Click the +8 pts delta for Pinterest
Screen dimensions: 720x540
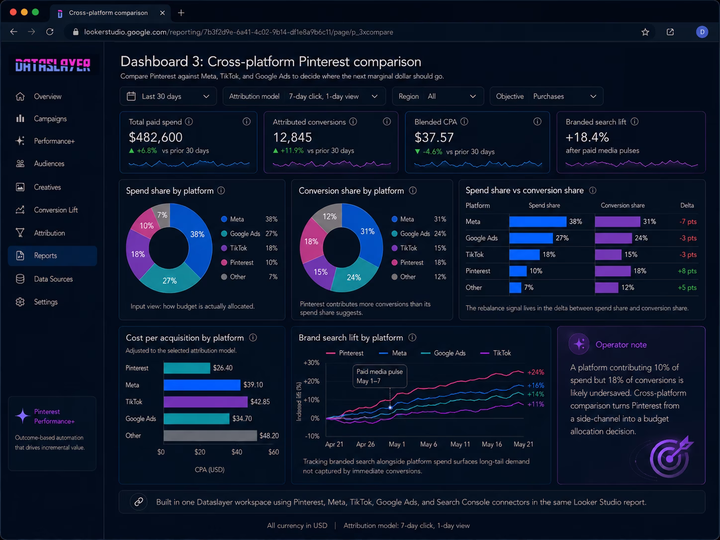[687, 271]
